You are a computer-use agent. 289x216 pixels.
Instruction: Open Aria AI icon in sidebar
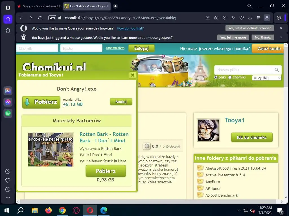(x=8, y=91)
